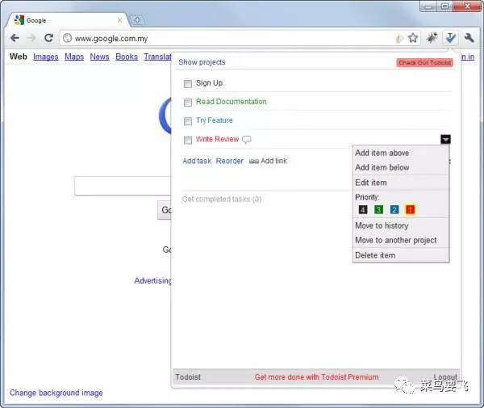484x408 pixels.
Task: Click the Web label in Google nav
Action: point(19,57)
